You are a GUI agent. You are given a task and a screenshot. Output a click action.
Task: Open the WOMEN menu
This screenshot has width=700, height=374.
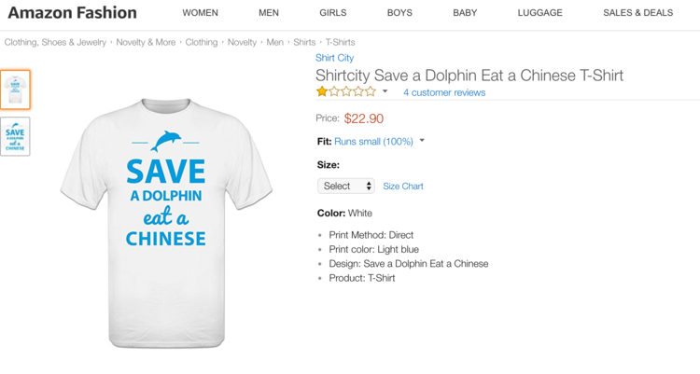tap(200, 13)
